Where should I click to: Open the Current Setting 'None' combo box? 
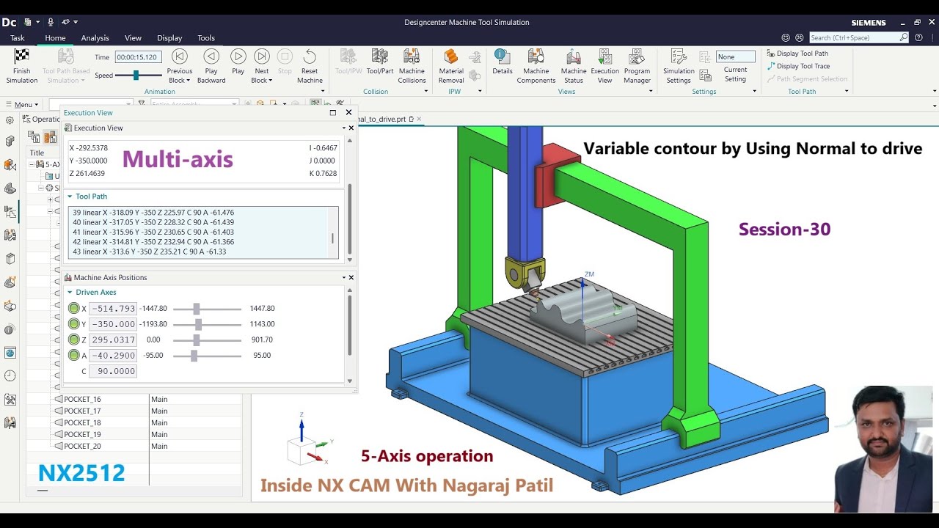click(736, 56)
